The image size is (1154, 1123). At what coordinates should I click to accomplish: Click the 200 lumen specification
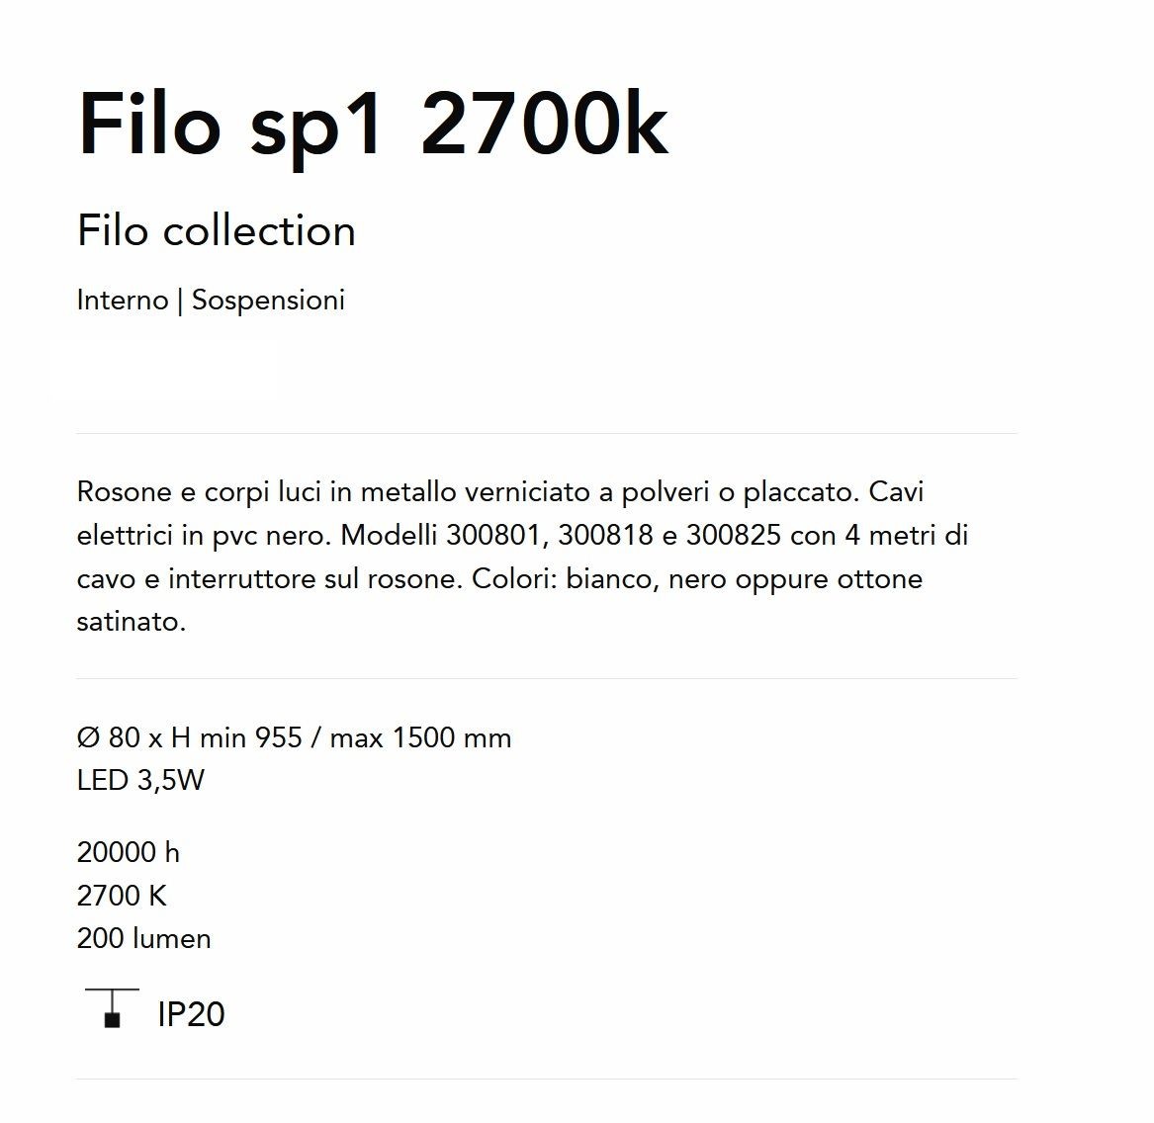click(143, 938)
